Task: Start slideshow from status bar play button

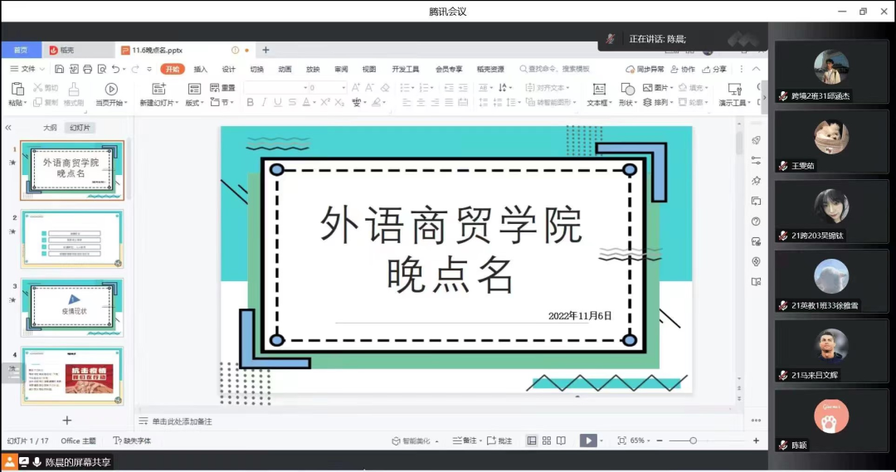Action: pos(588,440)
